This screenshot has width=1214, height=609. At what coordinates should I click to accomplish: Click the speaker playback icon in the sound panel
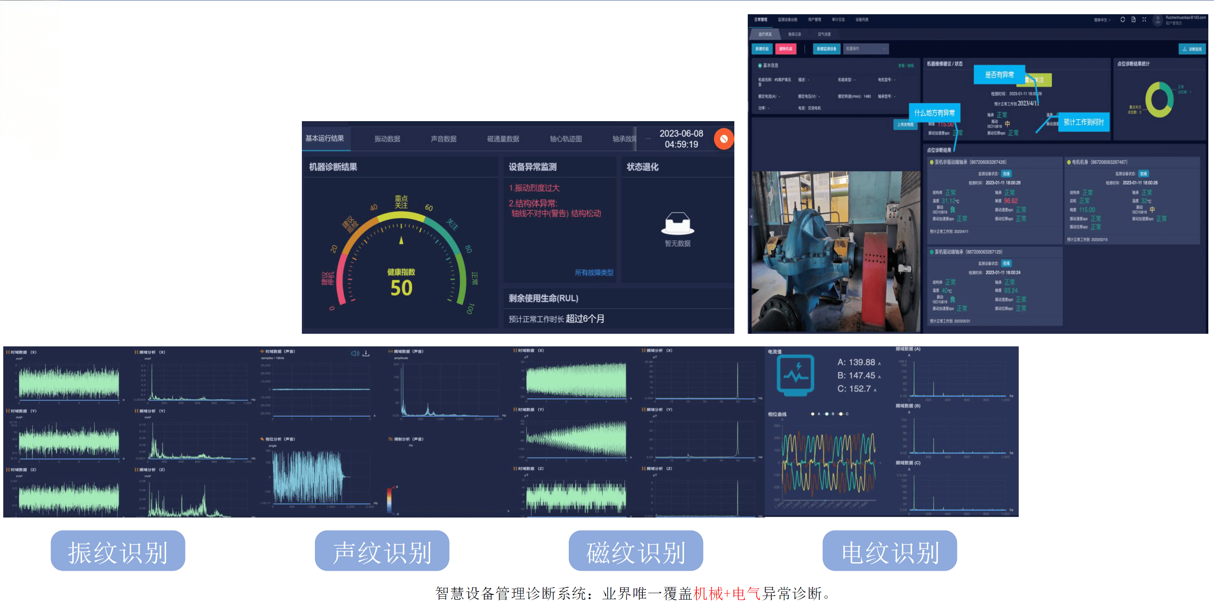pyautogui.click(x=354, y=354)
